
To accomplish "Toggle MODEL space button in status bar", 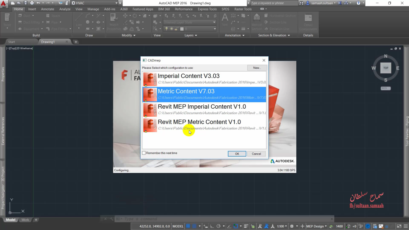I will [x=178, y=226].
